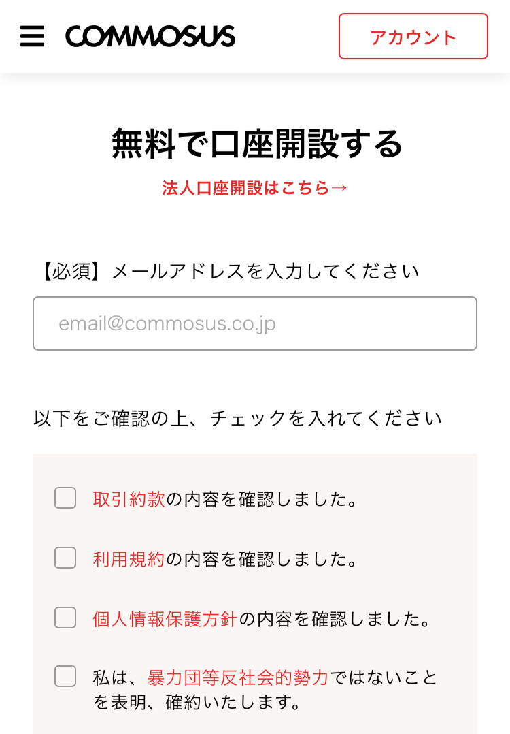Open the 法人口座開設はこちら link

pos(255,188)
